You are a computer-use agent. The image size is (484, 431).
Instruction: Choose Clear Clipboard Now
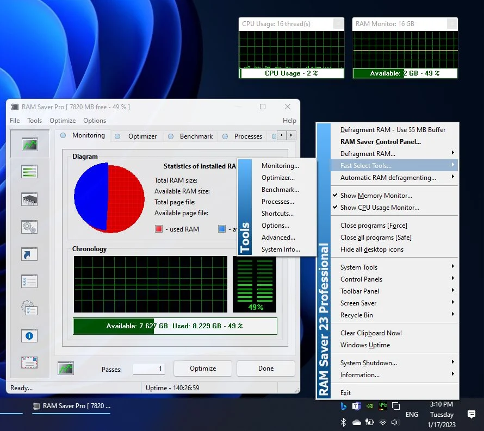coord(394,333)
